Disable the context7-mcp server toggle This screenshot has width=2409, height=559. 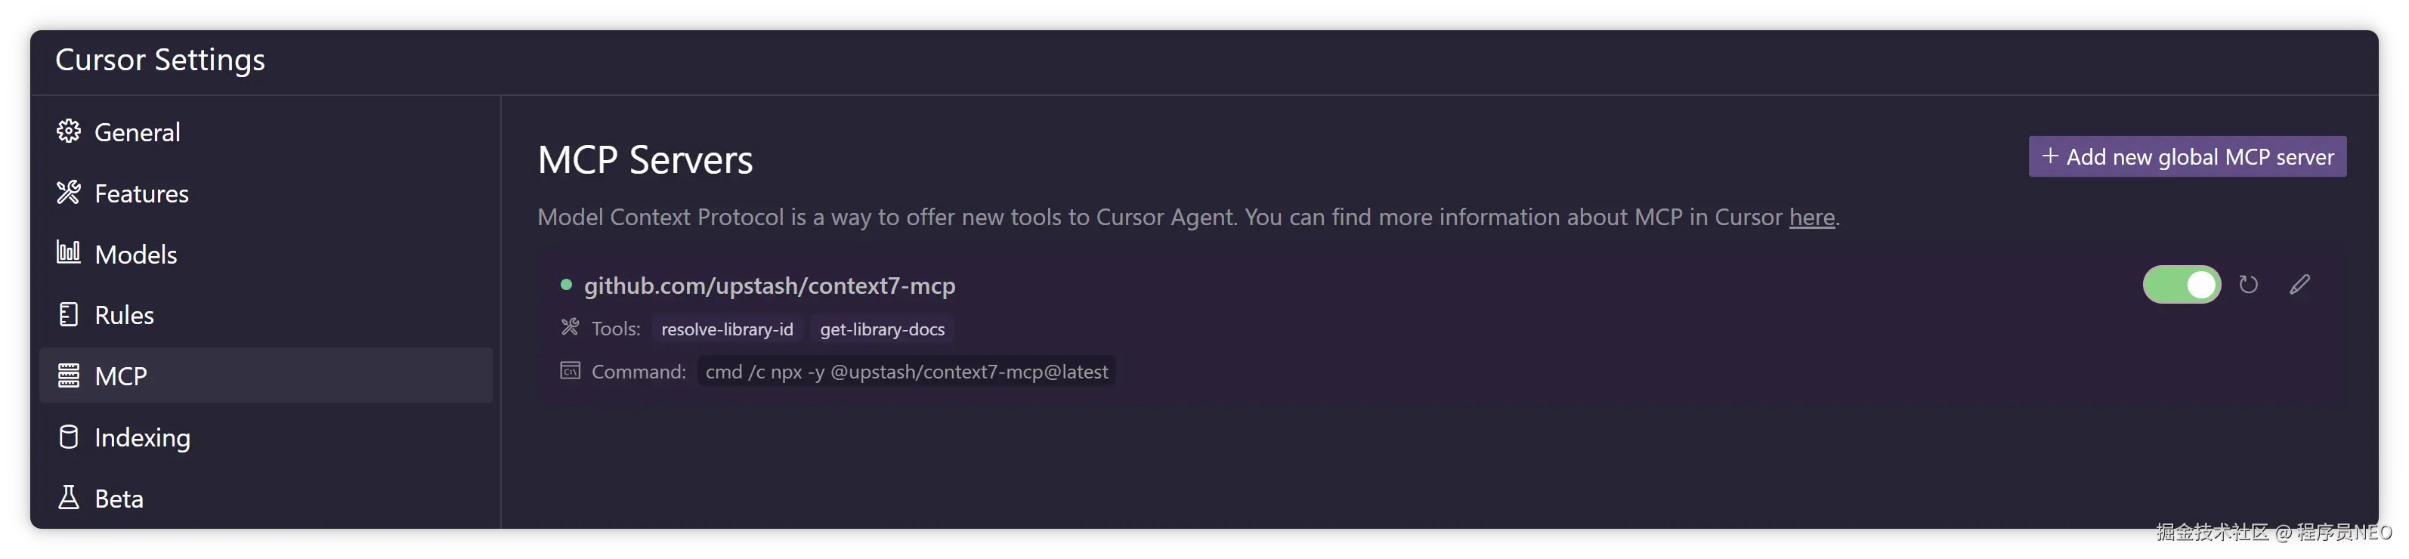click(2181, 284)
